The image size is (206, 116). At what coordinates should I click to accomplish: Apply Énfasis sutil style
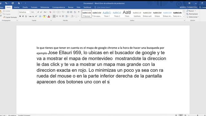pyautogui.click(x=147, y=14)
